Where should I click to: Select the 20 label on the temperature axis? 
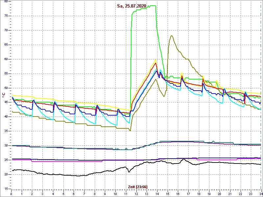pyautogui.click(x=6, y=175)
